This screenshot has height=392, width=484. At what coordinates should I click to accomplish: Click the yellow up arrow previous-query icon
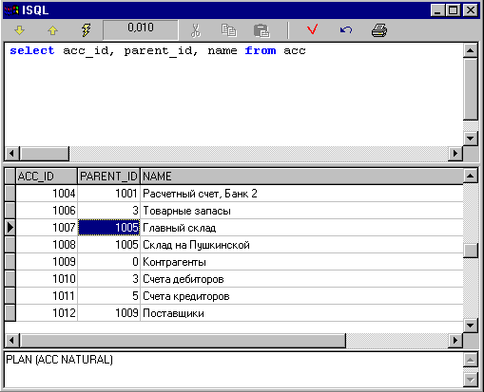coord(52,30)
